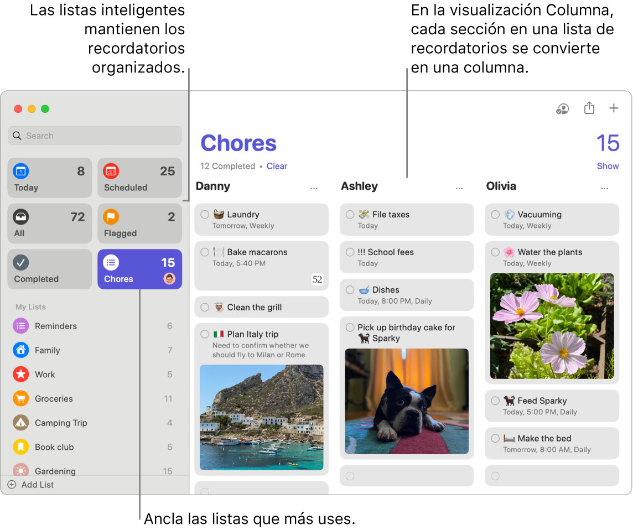Viewport: 633px width, 530px height.
Task: Open Danny's column options menu
Action: (x=314, y=188)
